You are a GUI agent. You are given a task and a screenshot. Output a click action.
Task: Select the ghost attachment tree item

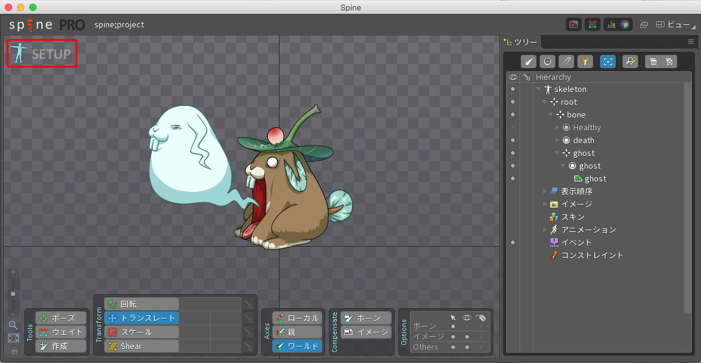pos(590,179)
